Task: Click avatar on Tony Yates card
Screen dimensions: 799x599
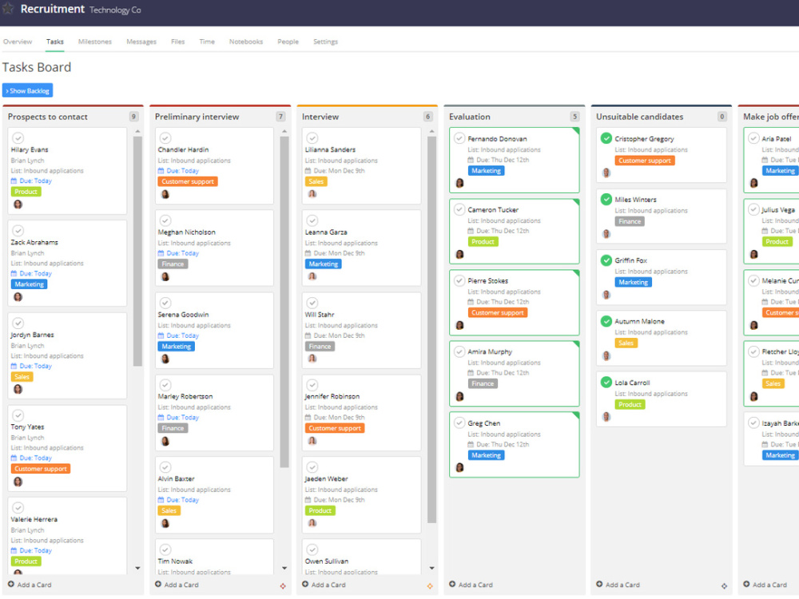Action: point(18,482)
